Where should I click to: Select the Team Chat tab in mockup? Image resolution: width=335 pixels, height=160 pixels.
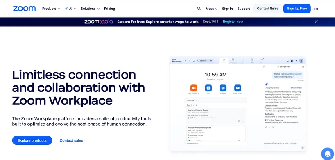click(x=233, y=61)
